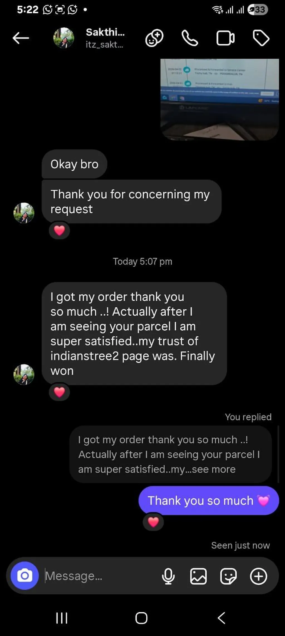Screen dimensions: 285x636
Task: Open the sticker picker icon
Action: point(228,576)
